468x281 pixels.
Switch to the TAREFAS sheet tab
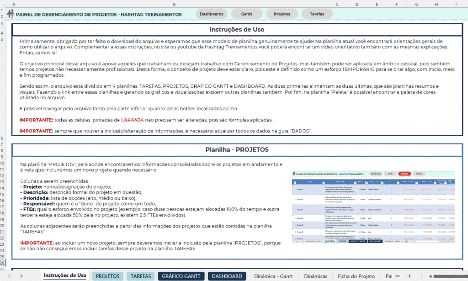click(x=141, y=276)
